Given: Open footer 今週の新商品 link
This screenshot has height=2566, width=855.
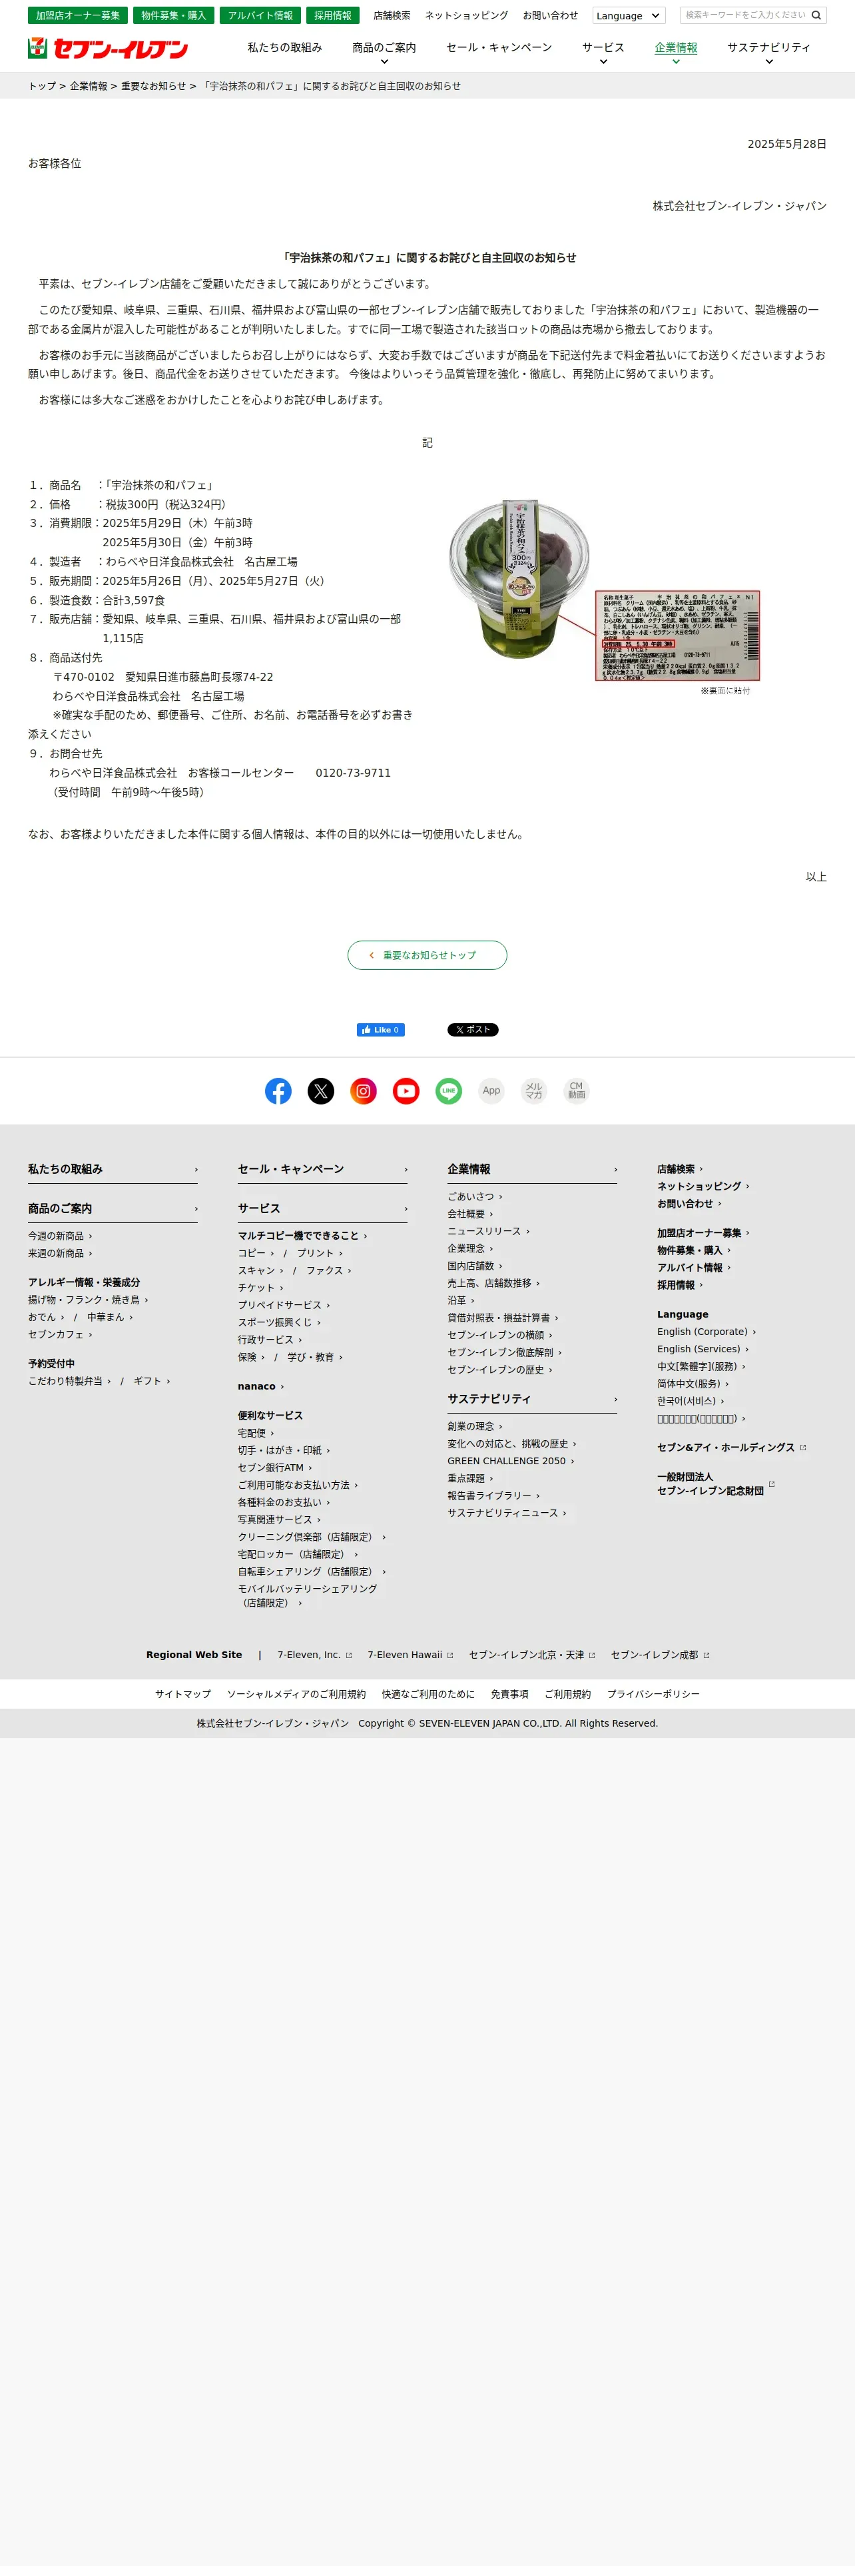Looking at the screenshot, I should (x=60, y=1236).
